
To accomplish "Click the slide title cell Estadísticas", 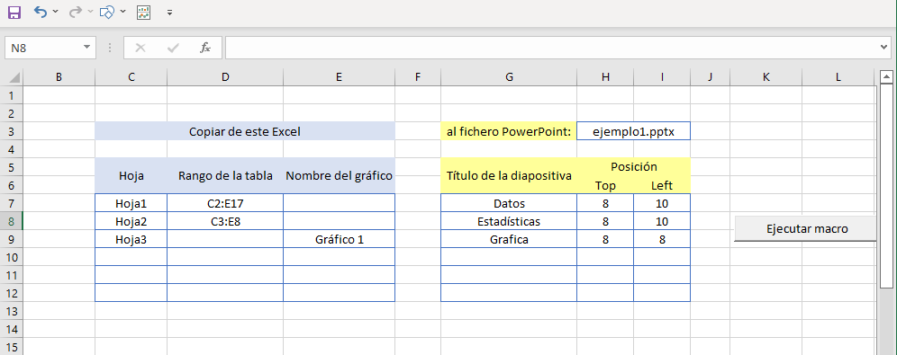I will 509,221.
